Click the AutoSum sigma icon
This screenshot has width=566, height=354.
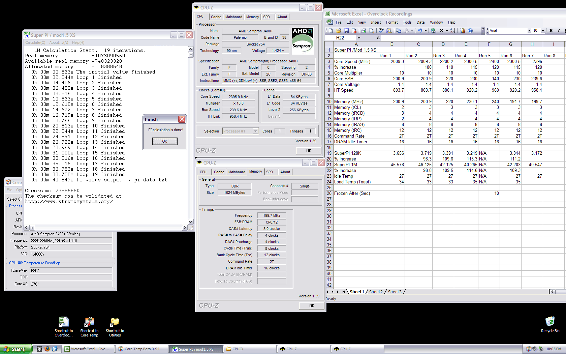[x=441, y=31]
